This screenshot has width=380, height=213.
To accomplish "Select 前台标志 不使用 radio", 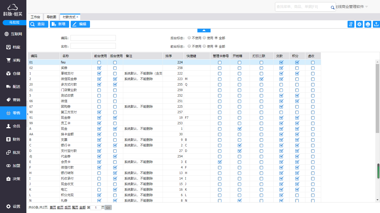I will [x=189, y=46].
